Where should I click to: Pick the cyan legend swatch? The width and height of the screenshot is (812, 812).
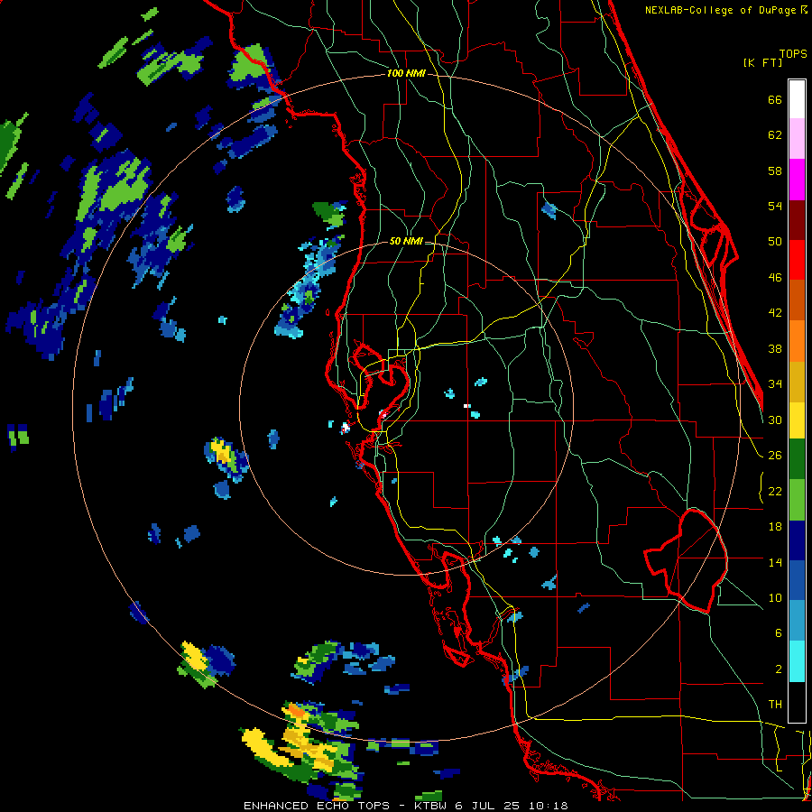797,661
